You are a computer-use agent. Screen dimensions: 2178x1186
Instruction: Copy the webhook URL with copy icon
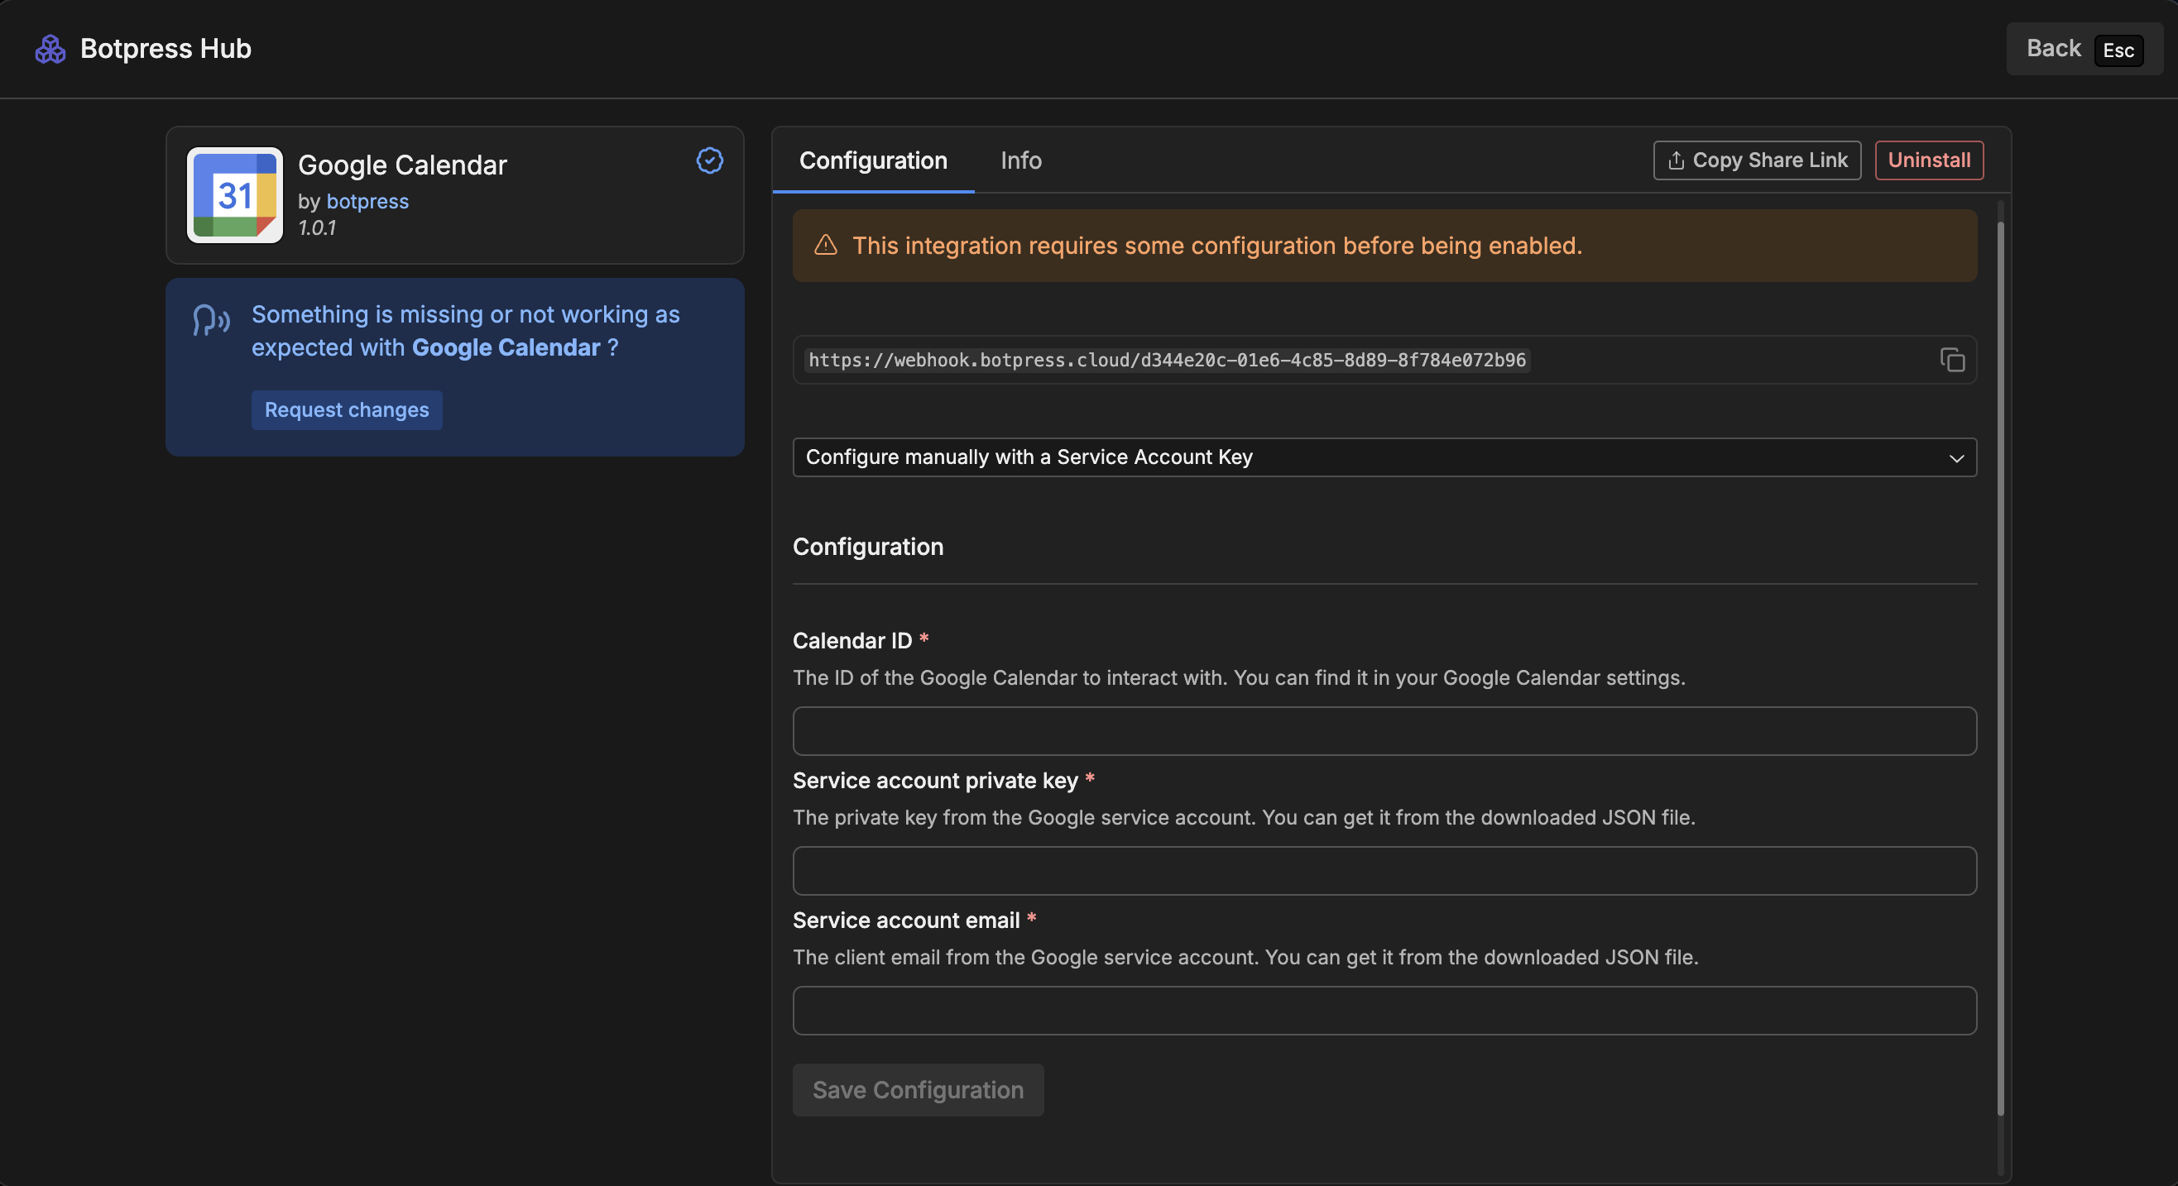pos(1951,360)
